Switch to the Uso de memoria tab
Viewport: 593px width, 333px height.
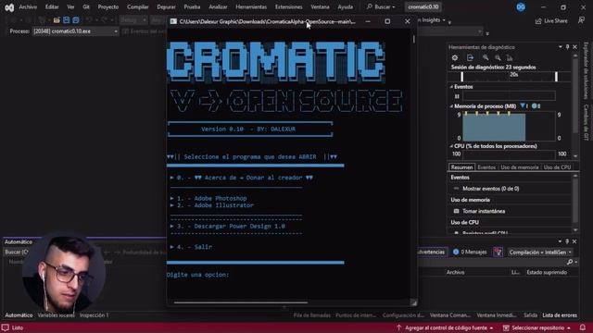pos(519,167)
